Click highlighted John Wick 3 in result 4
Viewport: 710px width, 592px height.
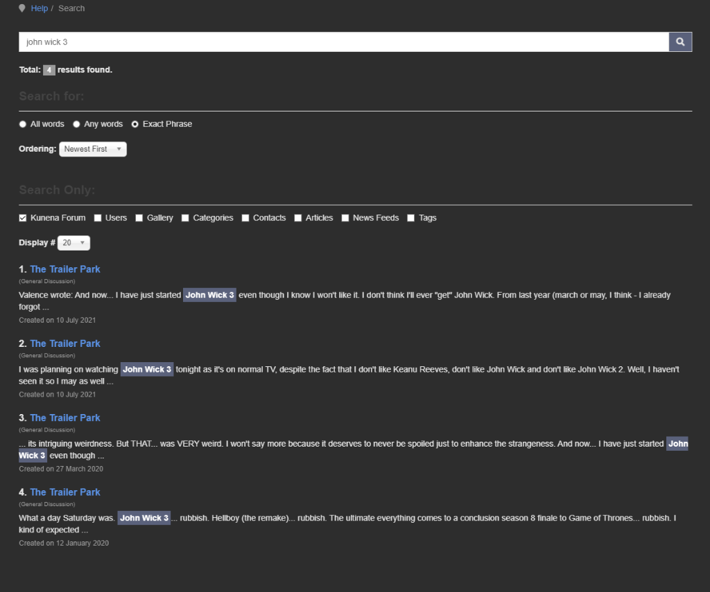(144, 518)
